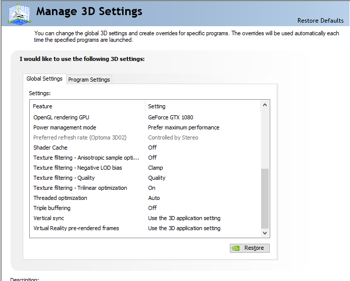Click the scrollbar down arrow in settings list
Viewport: 350px width, 281px height.
[265, 233]
